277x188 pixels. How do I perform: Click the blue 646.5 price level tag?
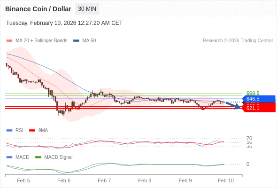tap(259, 99)
